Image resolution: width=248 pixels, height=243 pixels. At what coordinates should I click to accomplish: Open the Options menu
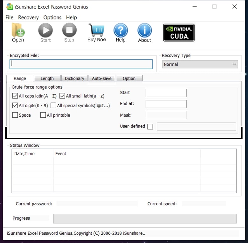point(52,17)
